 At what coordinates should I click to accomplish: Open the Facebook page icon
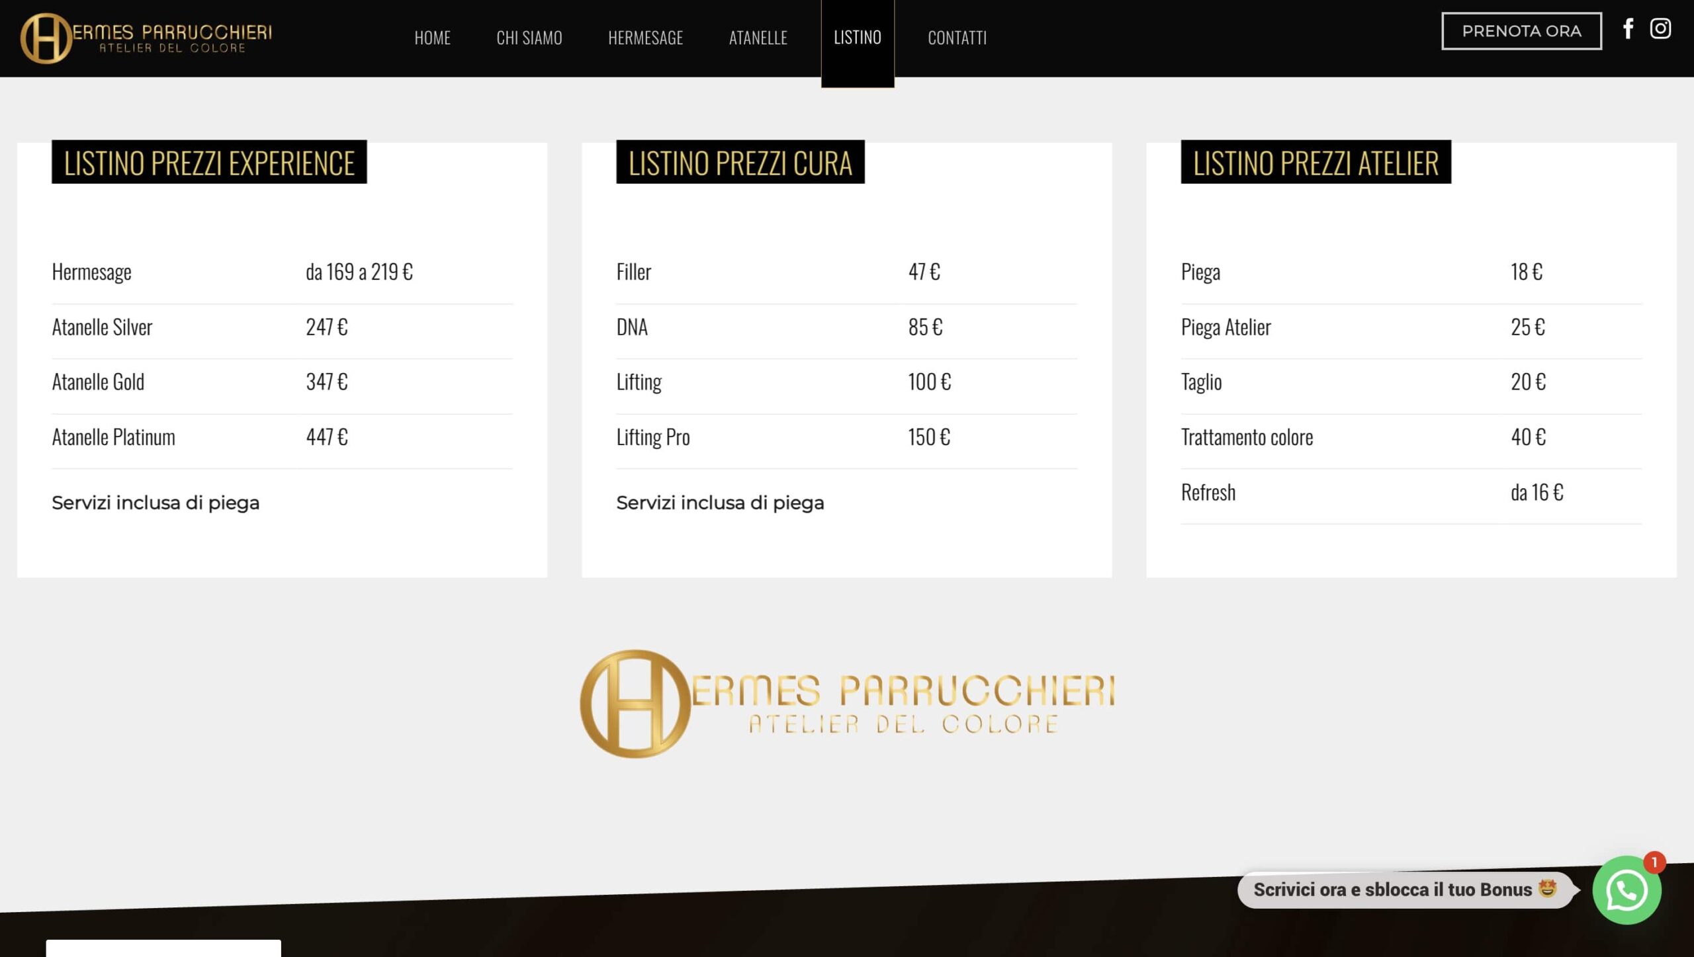click(x=1628, y=29)
